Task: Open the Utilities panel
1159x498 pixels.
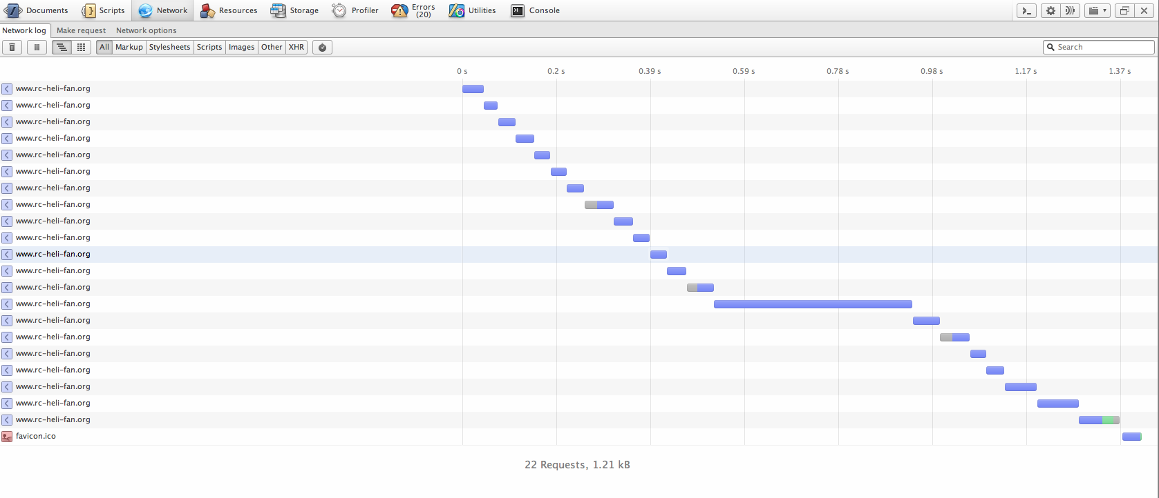Action: (473, 10)
